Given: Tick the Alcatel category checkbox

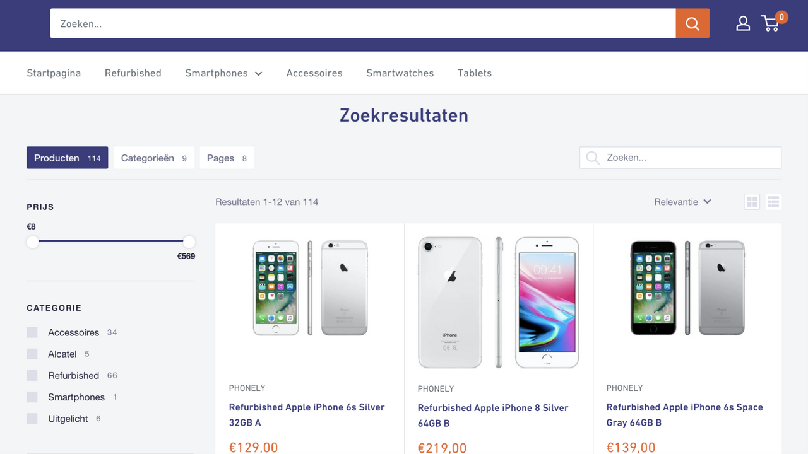Looking at the screenshot, I should coord(32,354).
